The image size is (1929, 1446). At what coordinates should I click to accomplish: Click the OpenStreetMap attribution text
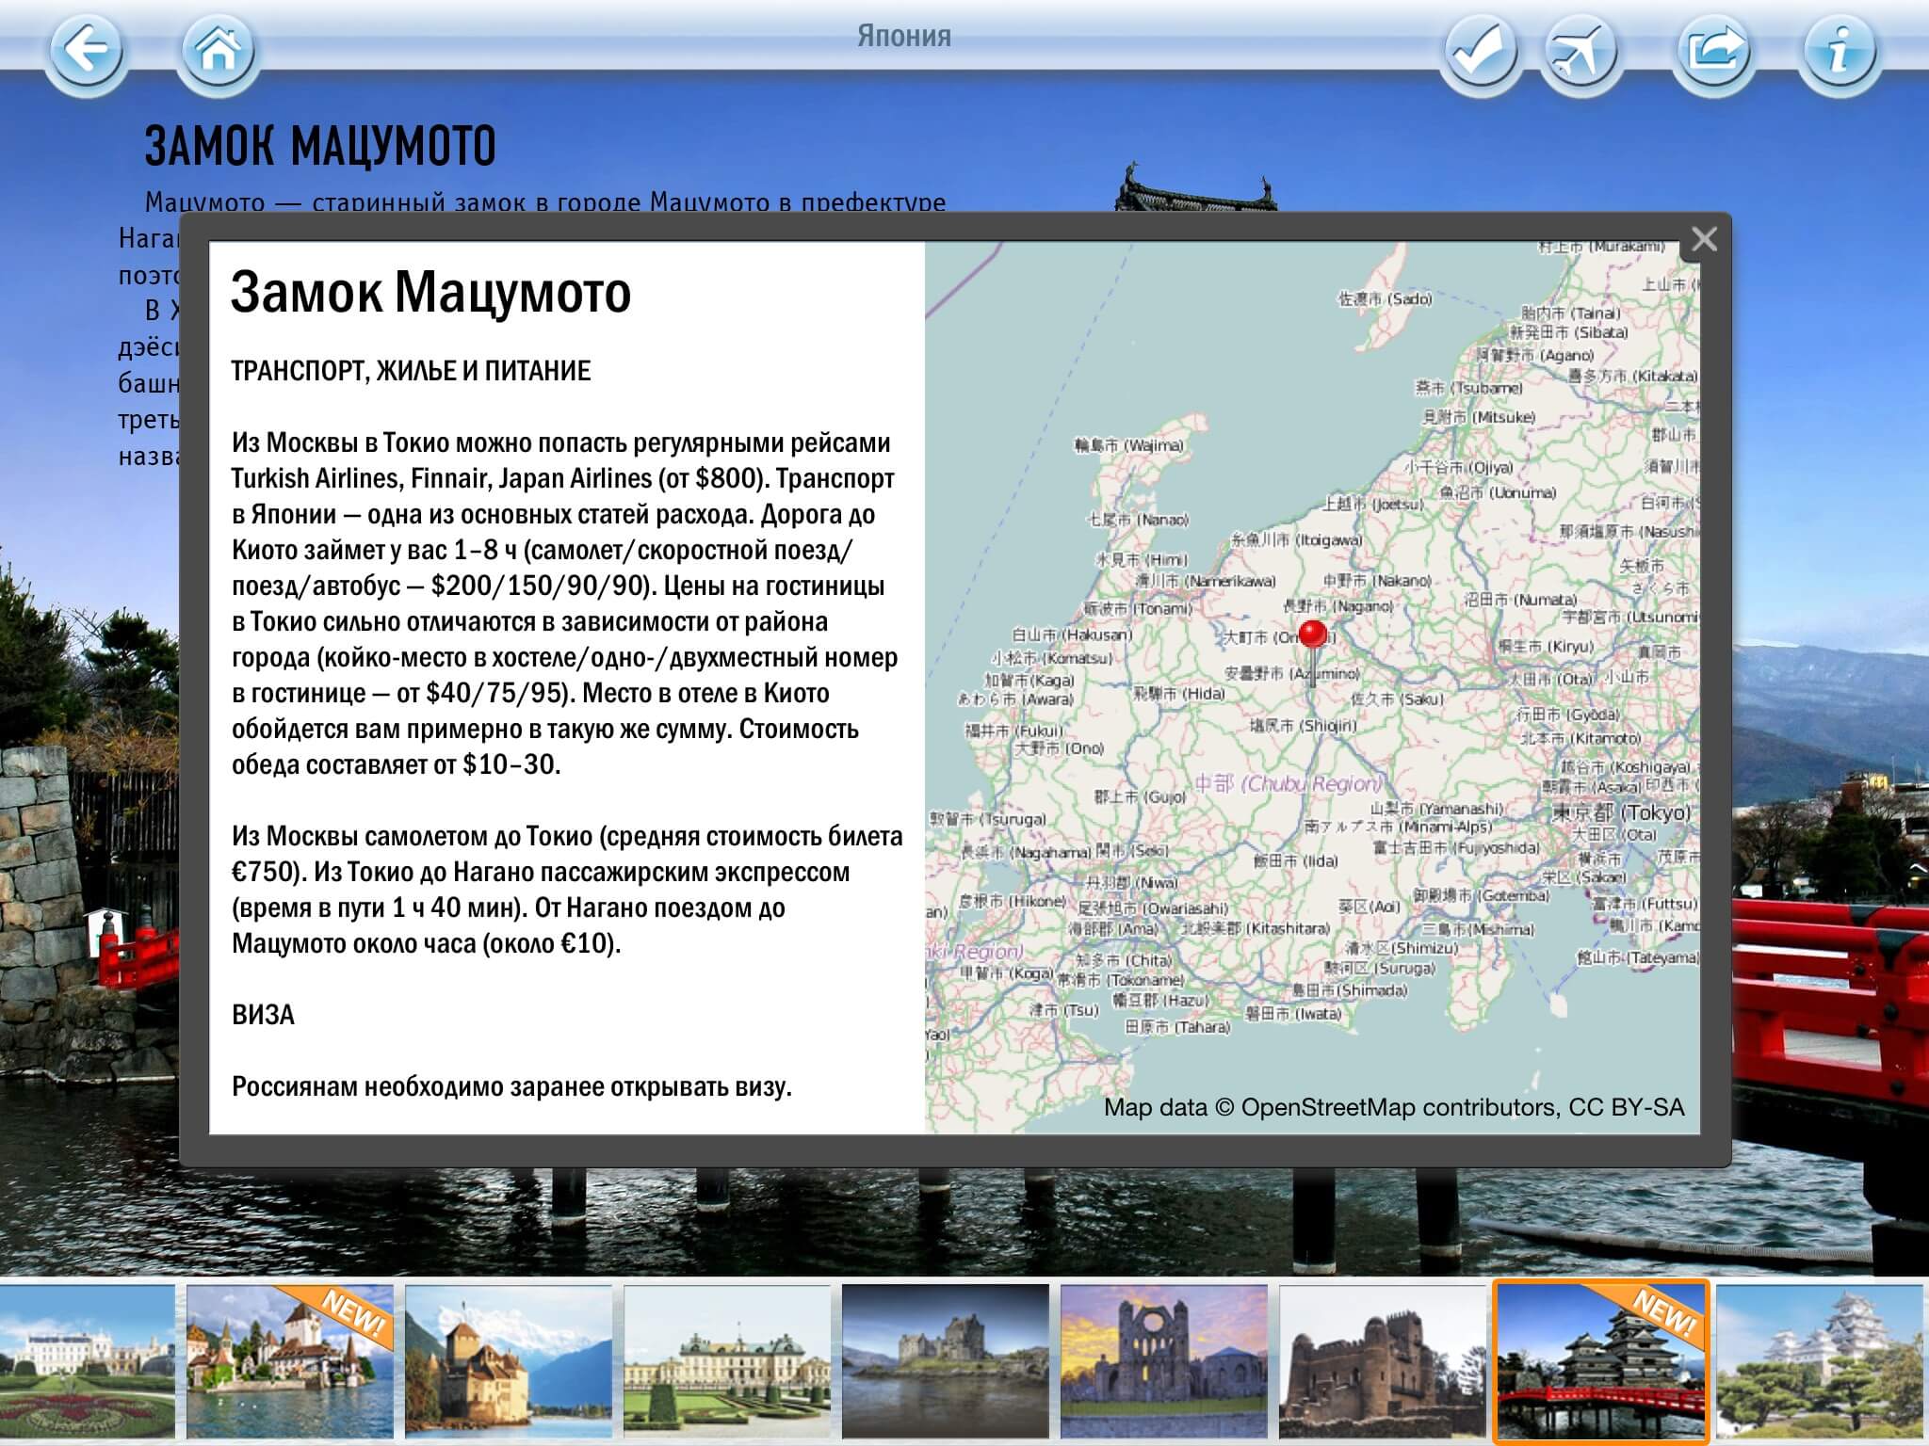pos(1394,1107)
